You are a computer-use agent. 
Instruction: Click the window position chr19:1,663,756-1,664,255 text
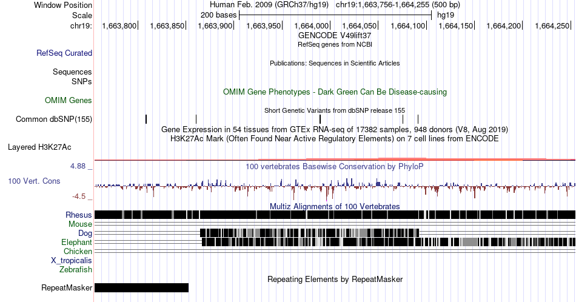pyautogui.click(x=398, y=5)
